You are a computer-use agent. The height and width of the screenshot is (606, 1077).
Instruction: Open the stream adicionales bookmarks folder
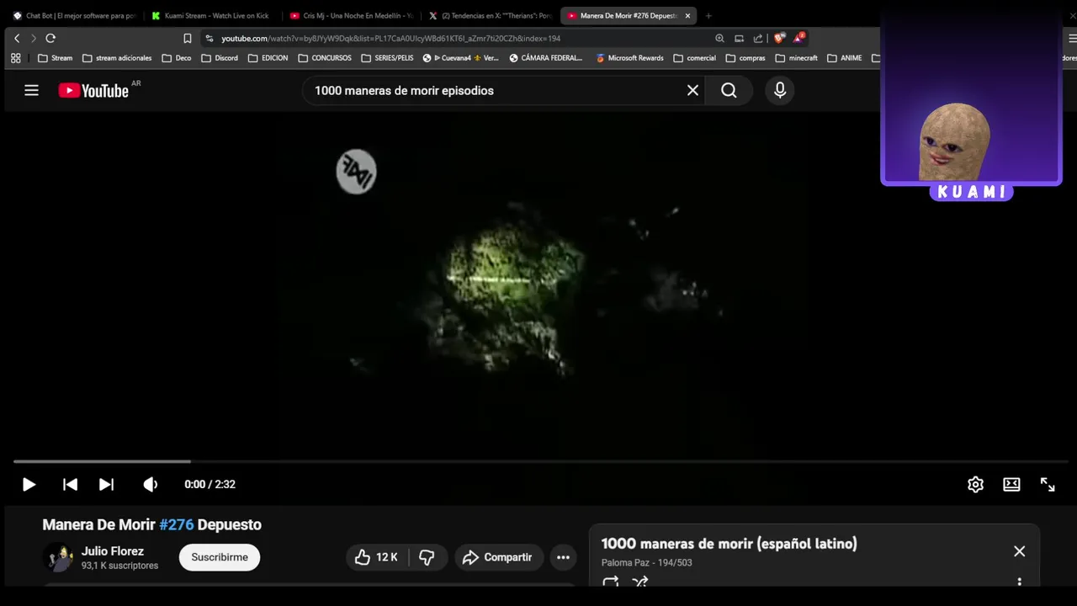tap(117, 58)
